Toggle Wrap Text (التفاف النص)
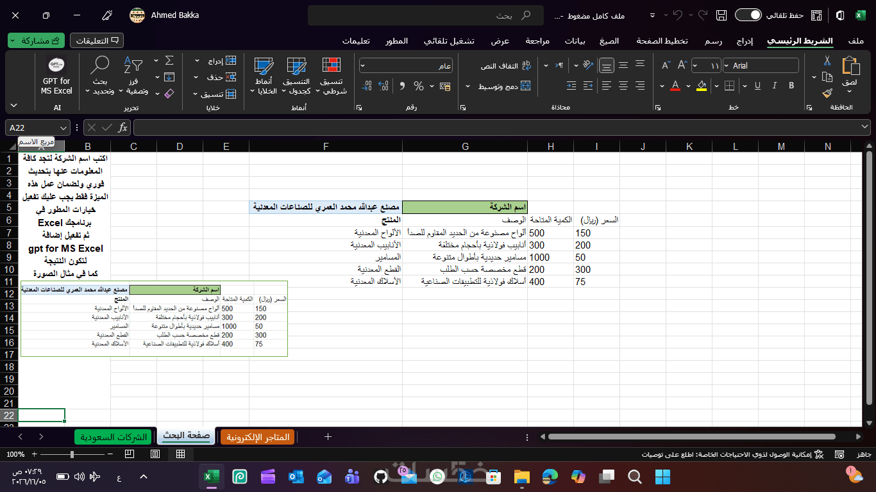 pos(506,65)
